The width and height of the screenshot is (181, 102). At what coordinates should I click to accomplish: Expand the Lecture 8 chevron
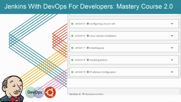(172, 60)
